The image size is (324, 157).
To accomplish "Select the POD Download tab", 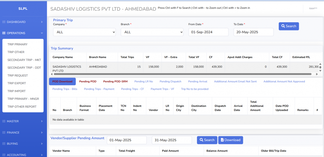I will (x=63, y=81).
